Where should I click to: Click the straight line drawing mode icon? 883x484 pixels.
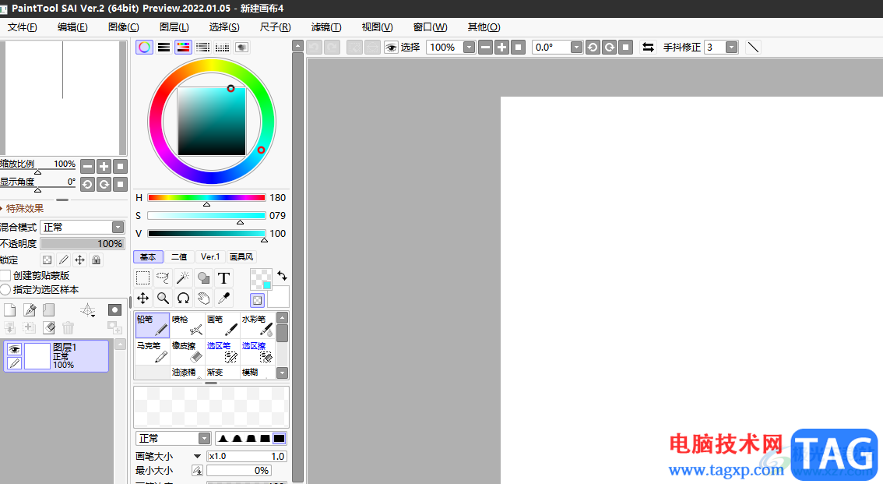(753, 48)
